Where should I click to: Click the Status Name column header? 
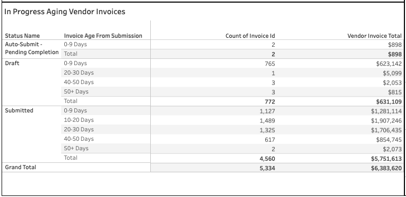[x=22, y=36]
